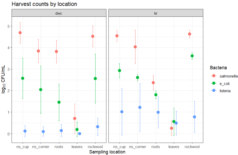
Task: Click e_coli point at roots in dwc panel
Action: tap(59, 102)
